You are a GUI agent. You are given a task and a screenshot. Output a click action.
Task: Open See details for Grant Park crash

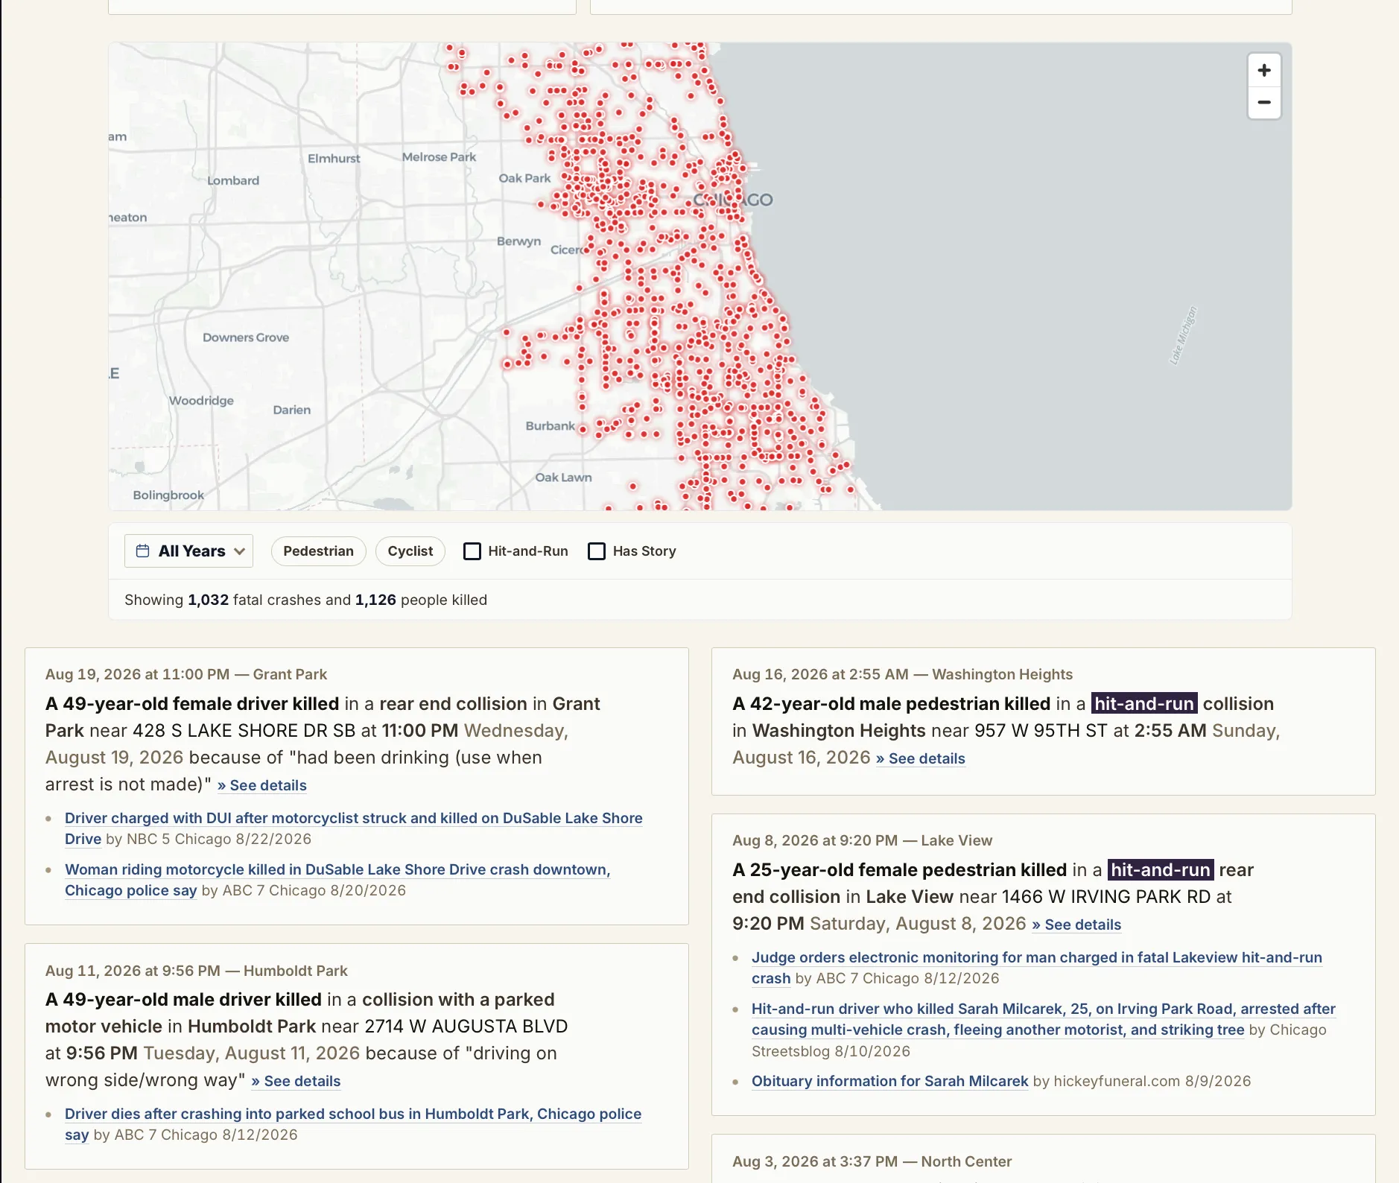pyautogui.click(x=262, y=785)
